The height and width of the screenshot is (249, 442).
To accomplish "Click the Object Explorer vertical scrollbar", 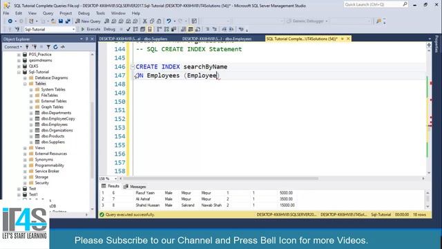I will pos(92,140).
